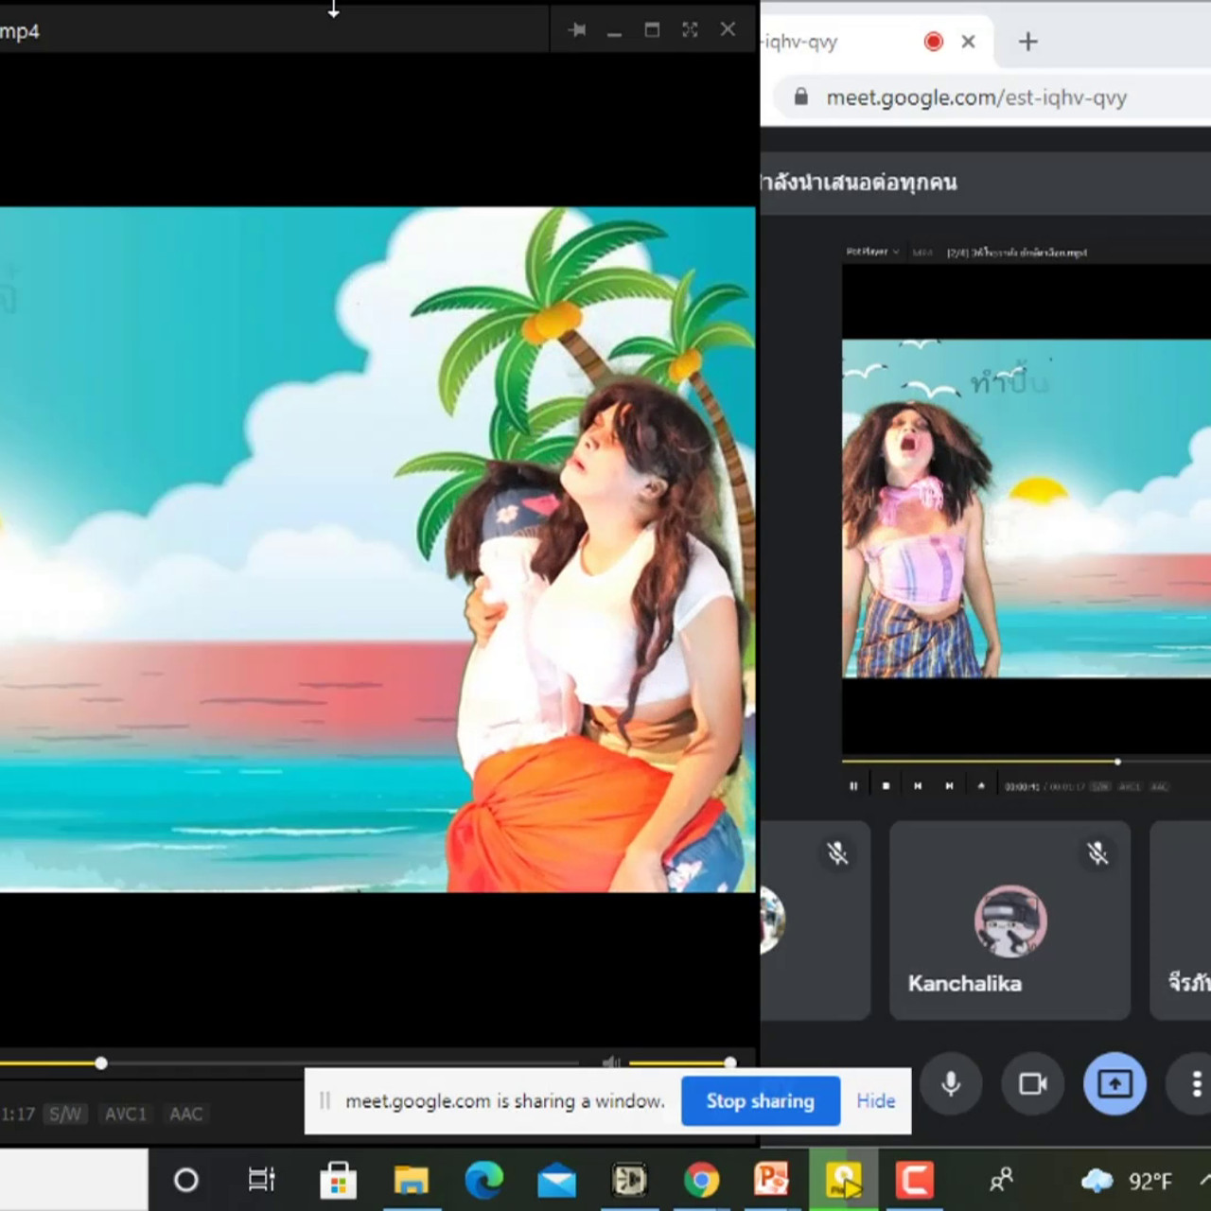Click the AAC audio codec label
Image resolution: width=1211 pixels, height=1211 pixels.
tap(186, 1114)
